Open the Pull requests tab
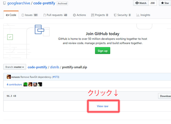Viewport: 171px width, 124px height. tap(55, 15)
